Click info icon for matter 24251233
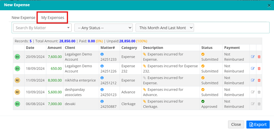The image size is (274, 131). coord(102,54)
